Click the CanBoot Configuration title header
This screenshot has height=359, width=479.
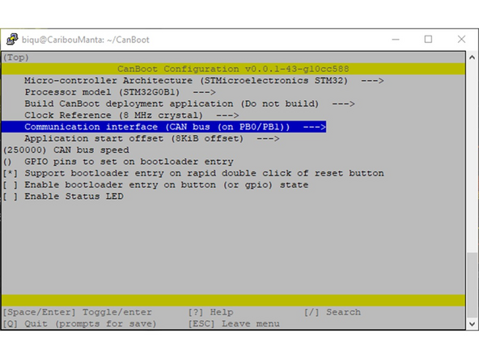(233, 69)
